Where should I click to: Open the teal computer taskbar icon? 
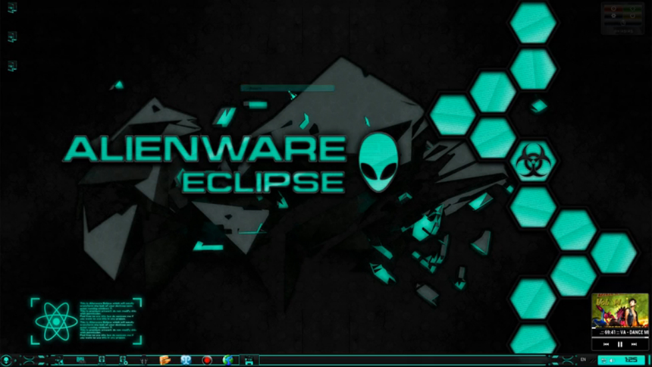(81, 360)
